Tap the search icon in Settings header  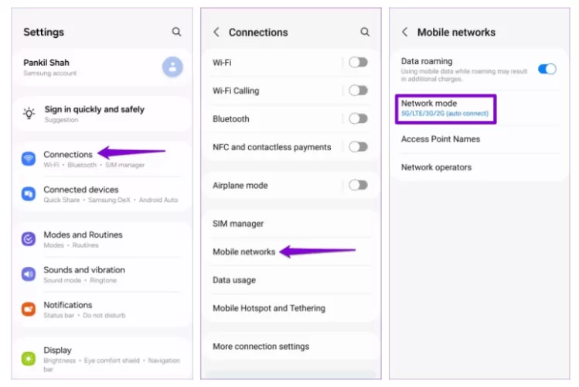176,32
